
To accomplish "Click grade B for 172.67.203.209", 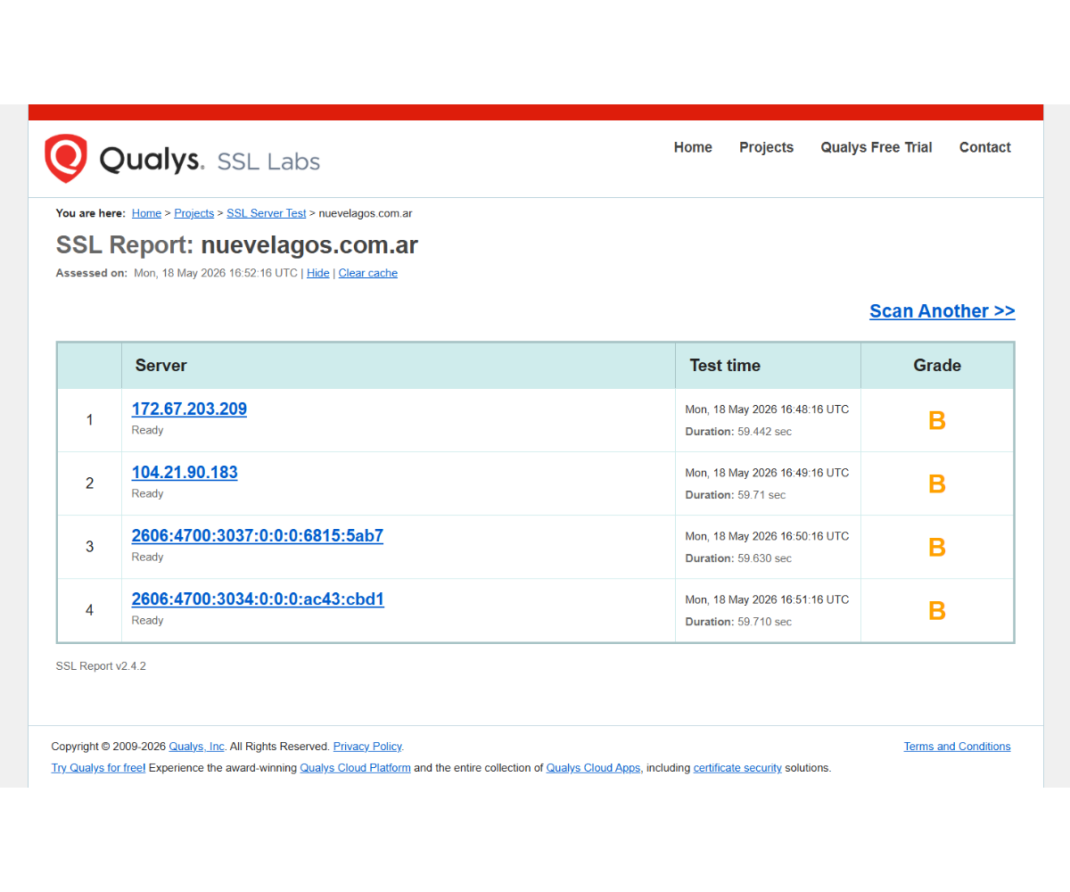I will click(x=937, y=420).
